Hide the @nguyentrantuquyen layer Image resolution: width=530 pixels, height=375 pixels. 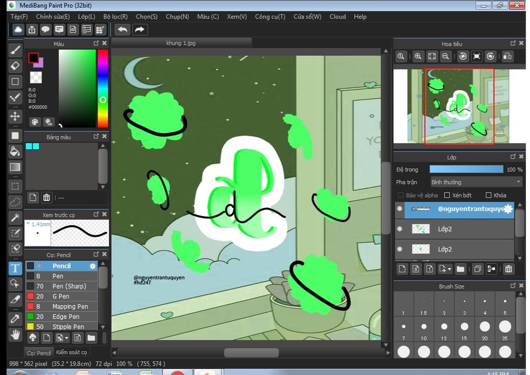[400, 209]
